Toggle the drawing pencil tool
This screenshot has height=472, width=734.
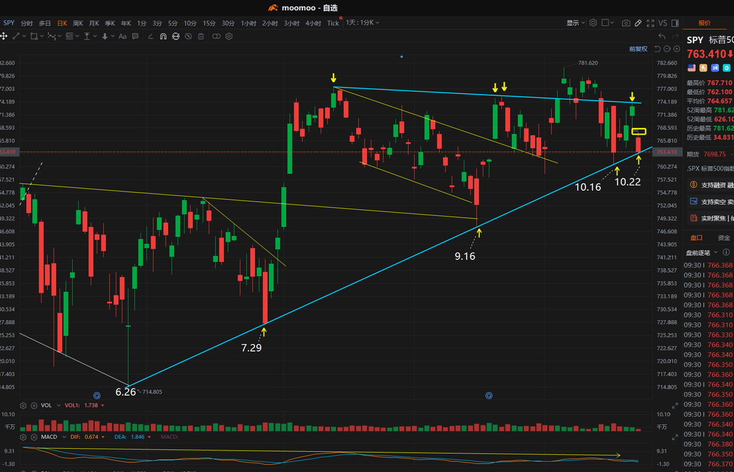click(638, 23)
